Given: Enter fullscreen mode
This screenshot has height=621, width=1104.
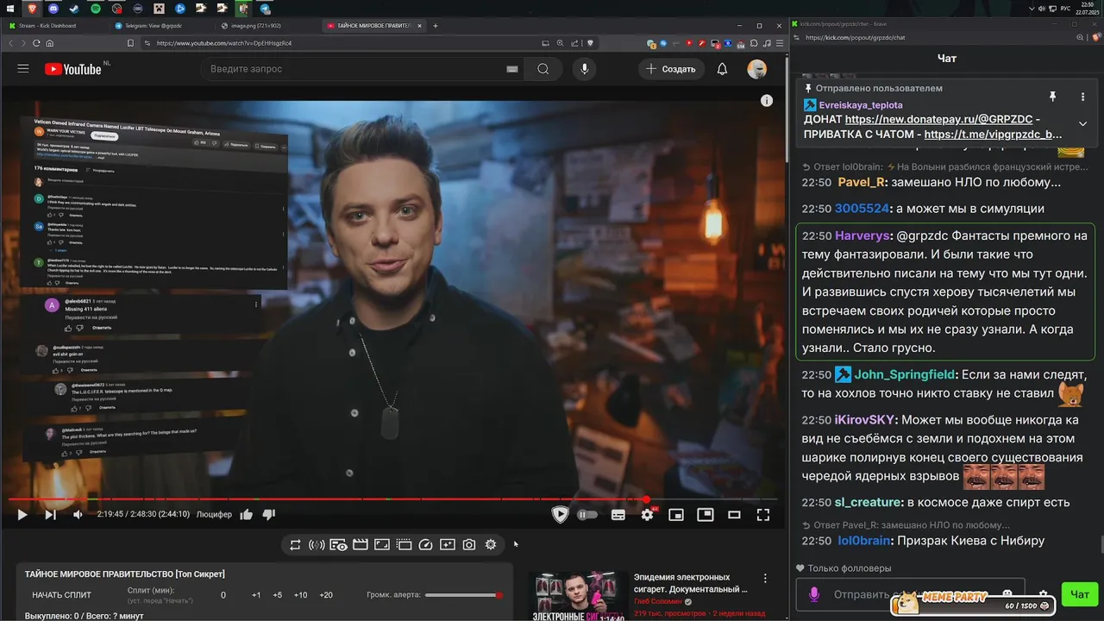Looking at the screenshot, I should pos(763,515).
